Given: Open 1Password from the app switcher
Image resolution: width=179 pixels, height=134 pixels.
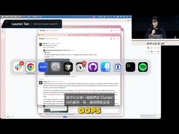Looking at the screenshot, I should (118, 67).
